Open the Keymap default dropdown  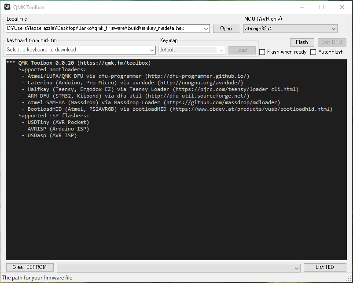pos(221,50)
